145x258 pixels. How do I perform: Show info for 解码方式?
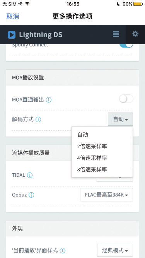click(x=38, y=120)
